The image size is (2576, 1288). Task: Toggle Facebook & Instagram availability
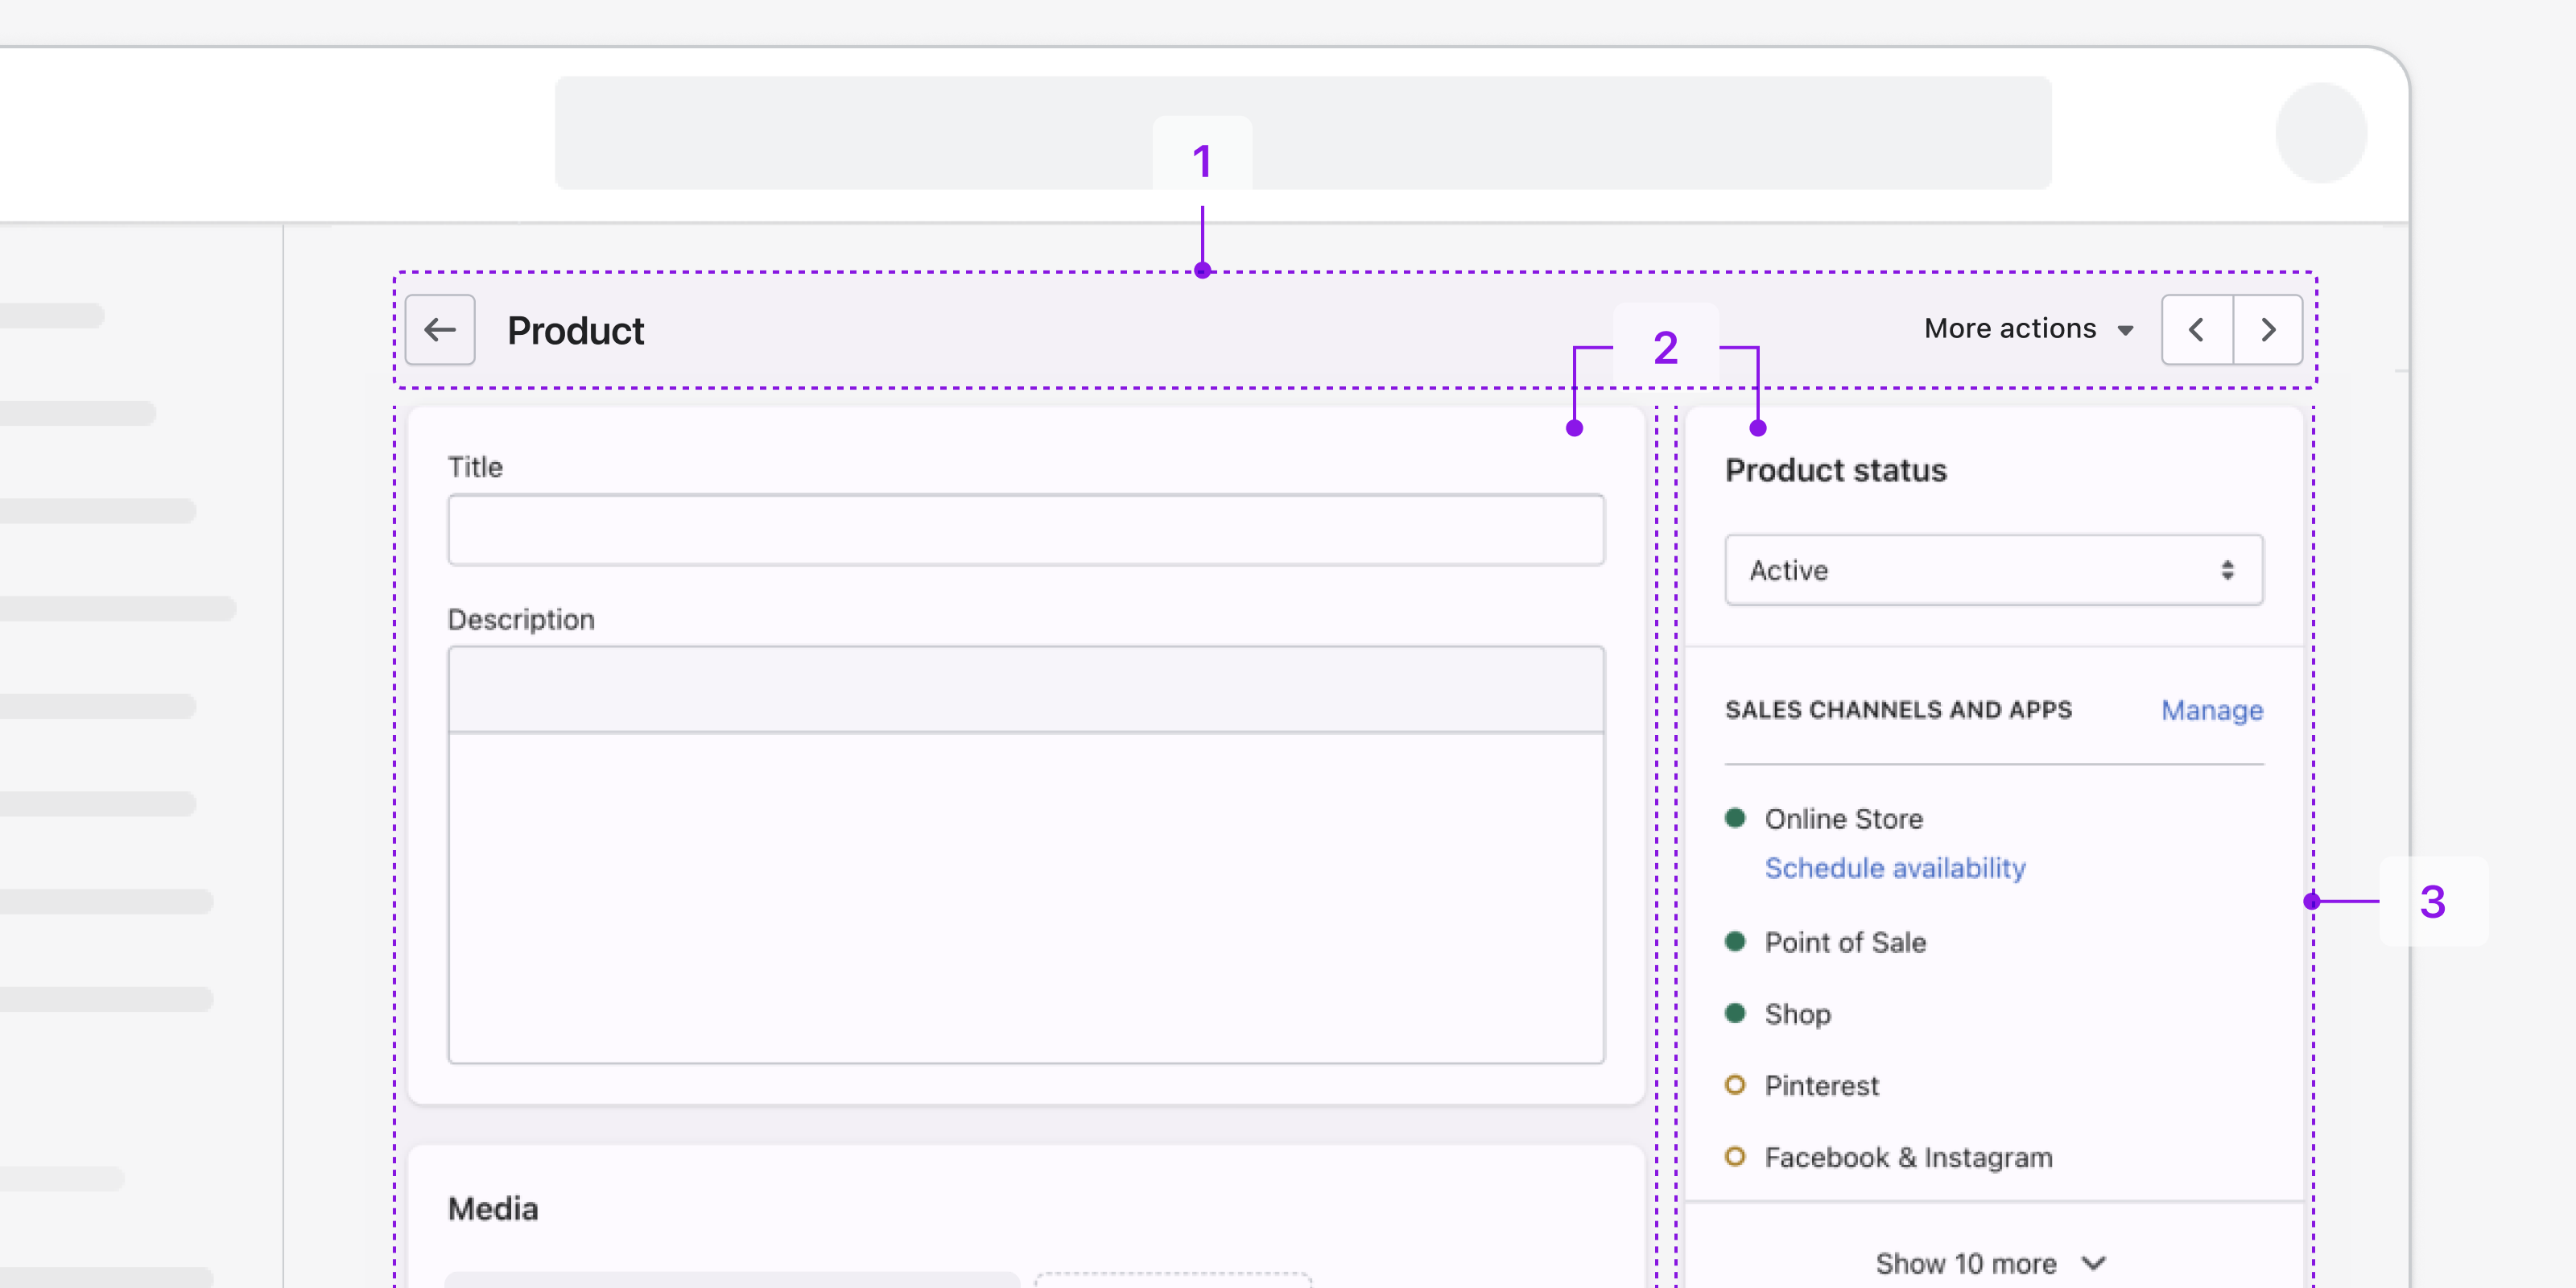pos(1736,1157)
